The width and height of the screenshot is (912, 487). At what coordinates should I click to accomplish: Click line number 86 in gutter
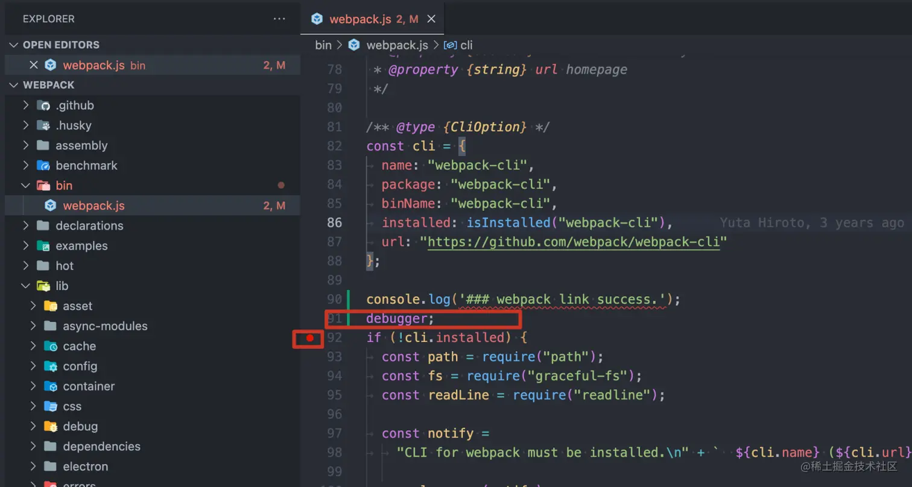(335, 223)
